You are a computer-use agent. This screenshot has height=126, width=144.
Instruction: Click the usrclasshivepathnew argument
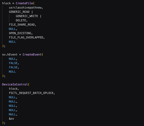coord(25,8)
